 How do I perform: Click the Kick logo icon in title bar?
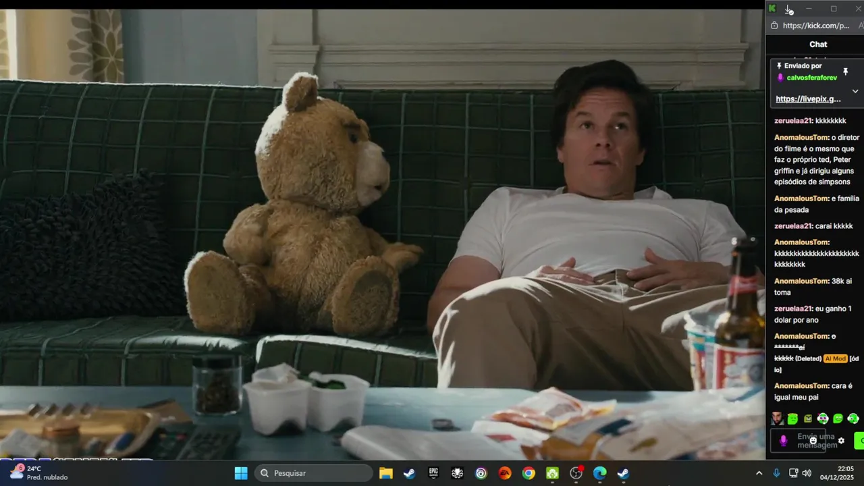[x=772, y=9]
